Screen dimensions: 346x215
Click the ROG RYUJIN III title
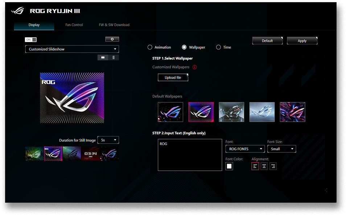pyautogui.click(x=55, y=11)
